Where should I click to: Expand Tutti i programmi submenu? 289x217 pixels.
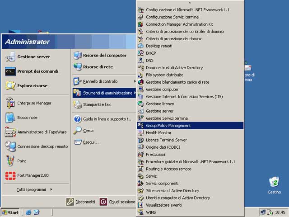point(34,189)
